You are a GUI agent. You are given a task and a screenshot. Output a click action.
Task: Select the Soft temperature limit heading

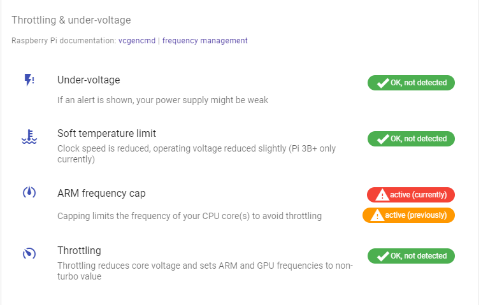click(106, 133)
